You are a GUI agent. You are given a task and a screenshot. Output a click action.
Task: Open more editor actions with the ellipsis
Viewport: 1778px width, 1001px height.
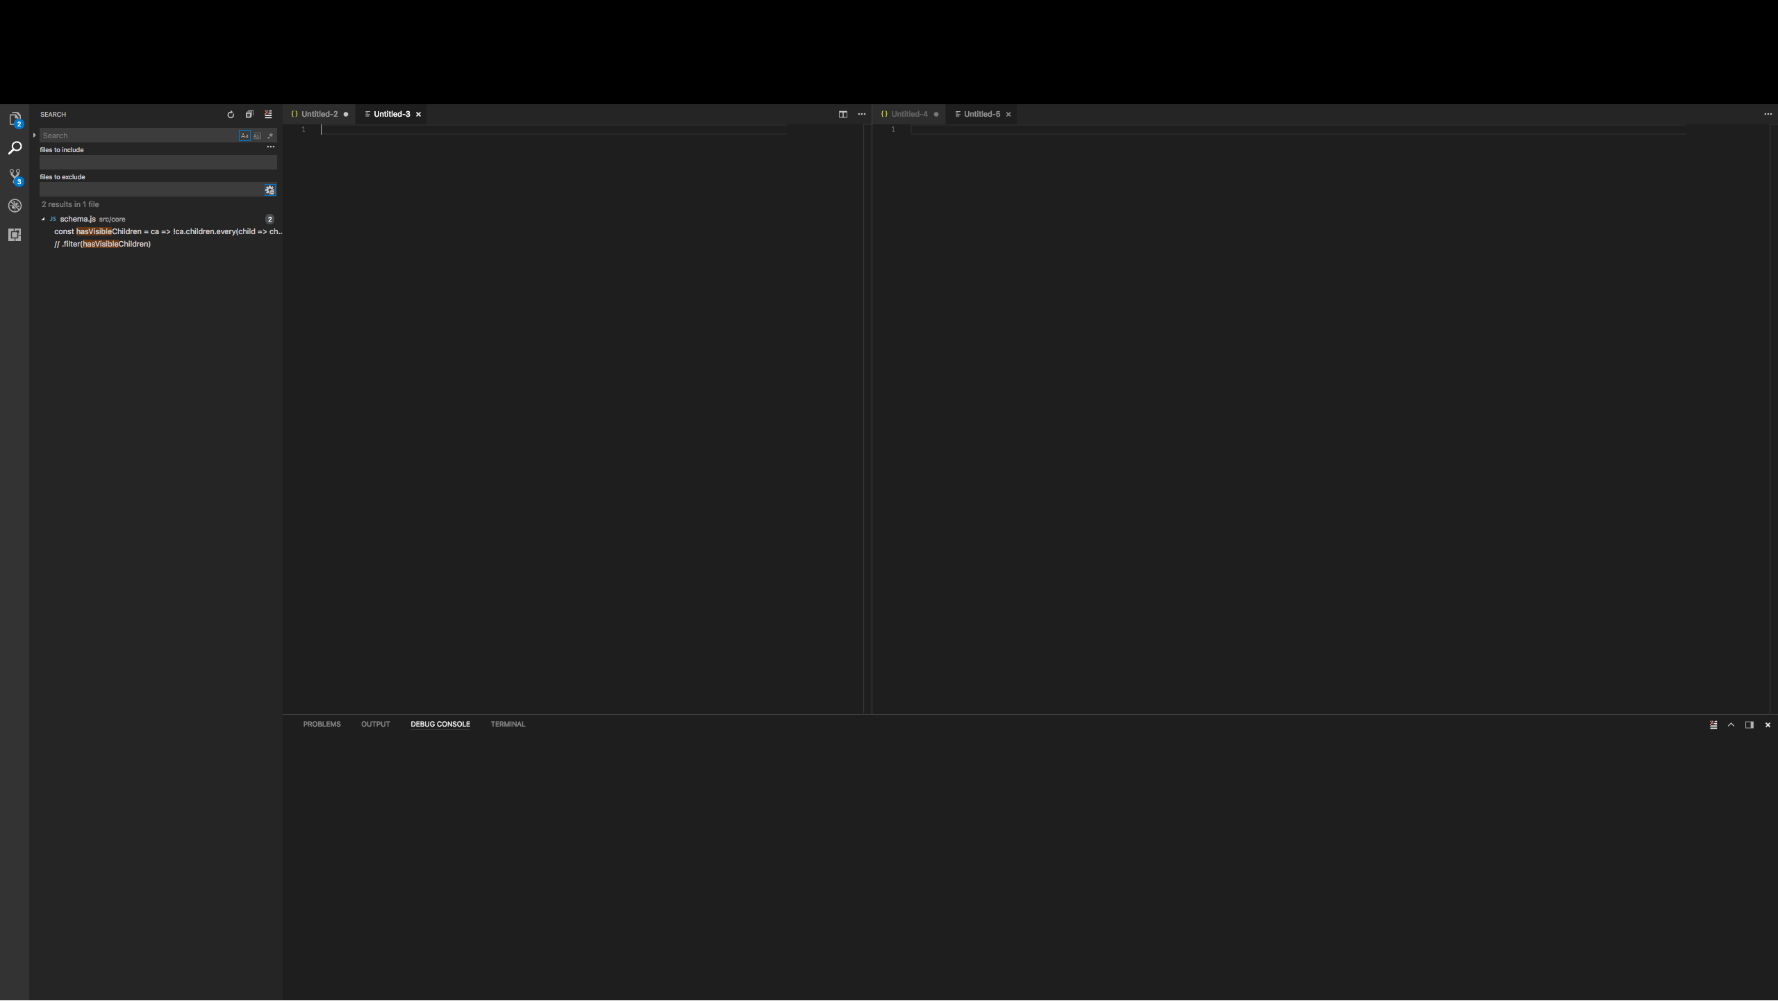pos(861,114)
